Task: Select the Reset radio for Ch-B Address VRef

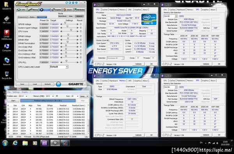Action: click(81, 57)
